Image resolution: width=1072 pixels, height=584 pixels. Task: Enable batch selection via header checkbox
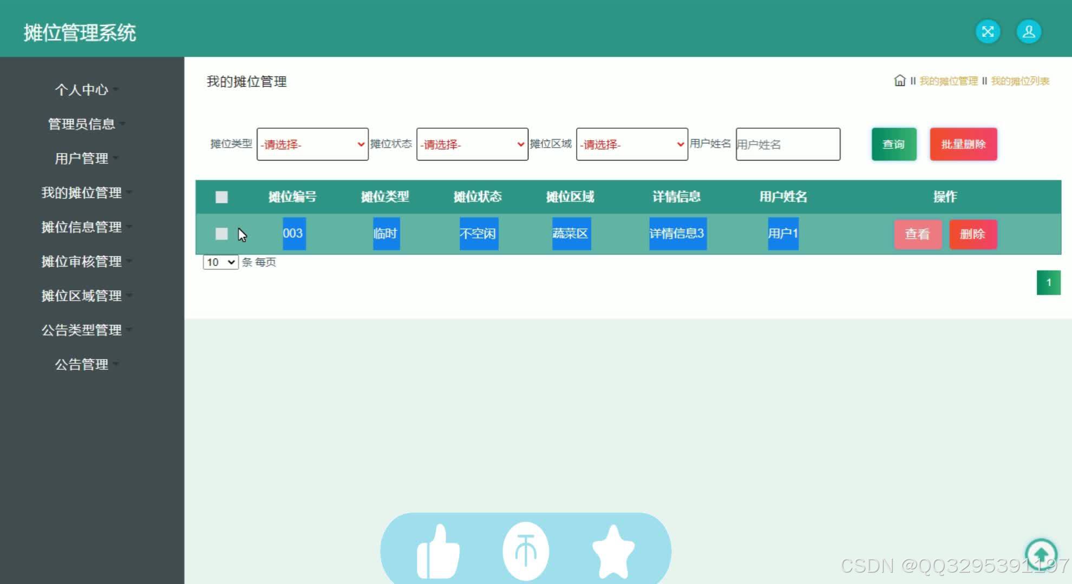pos(222,196)
